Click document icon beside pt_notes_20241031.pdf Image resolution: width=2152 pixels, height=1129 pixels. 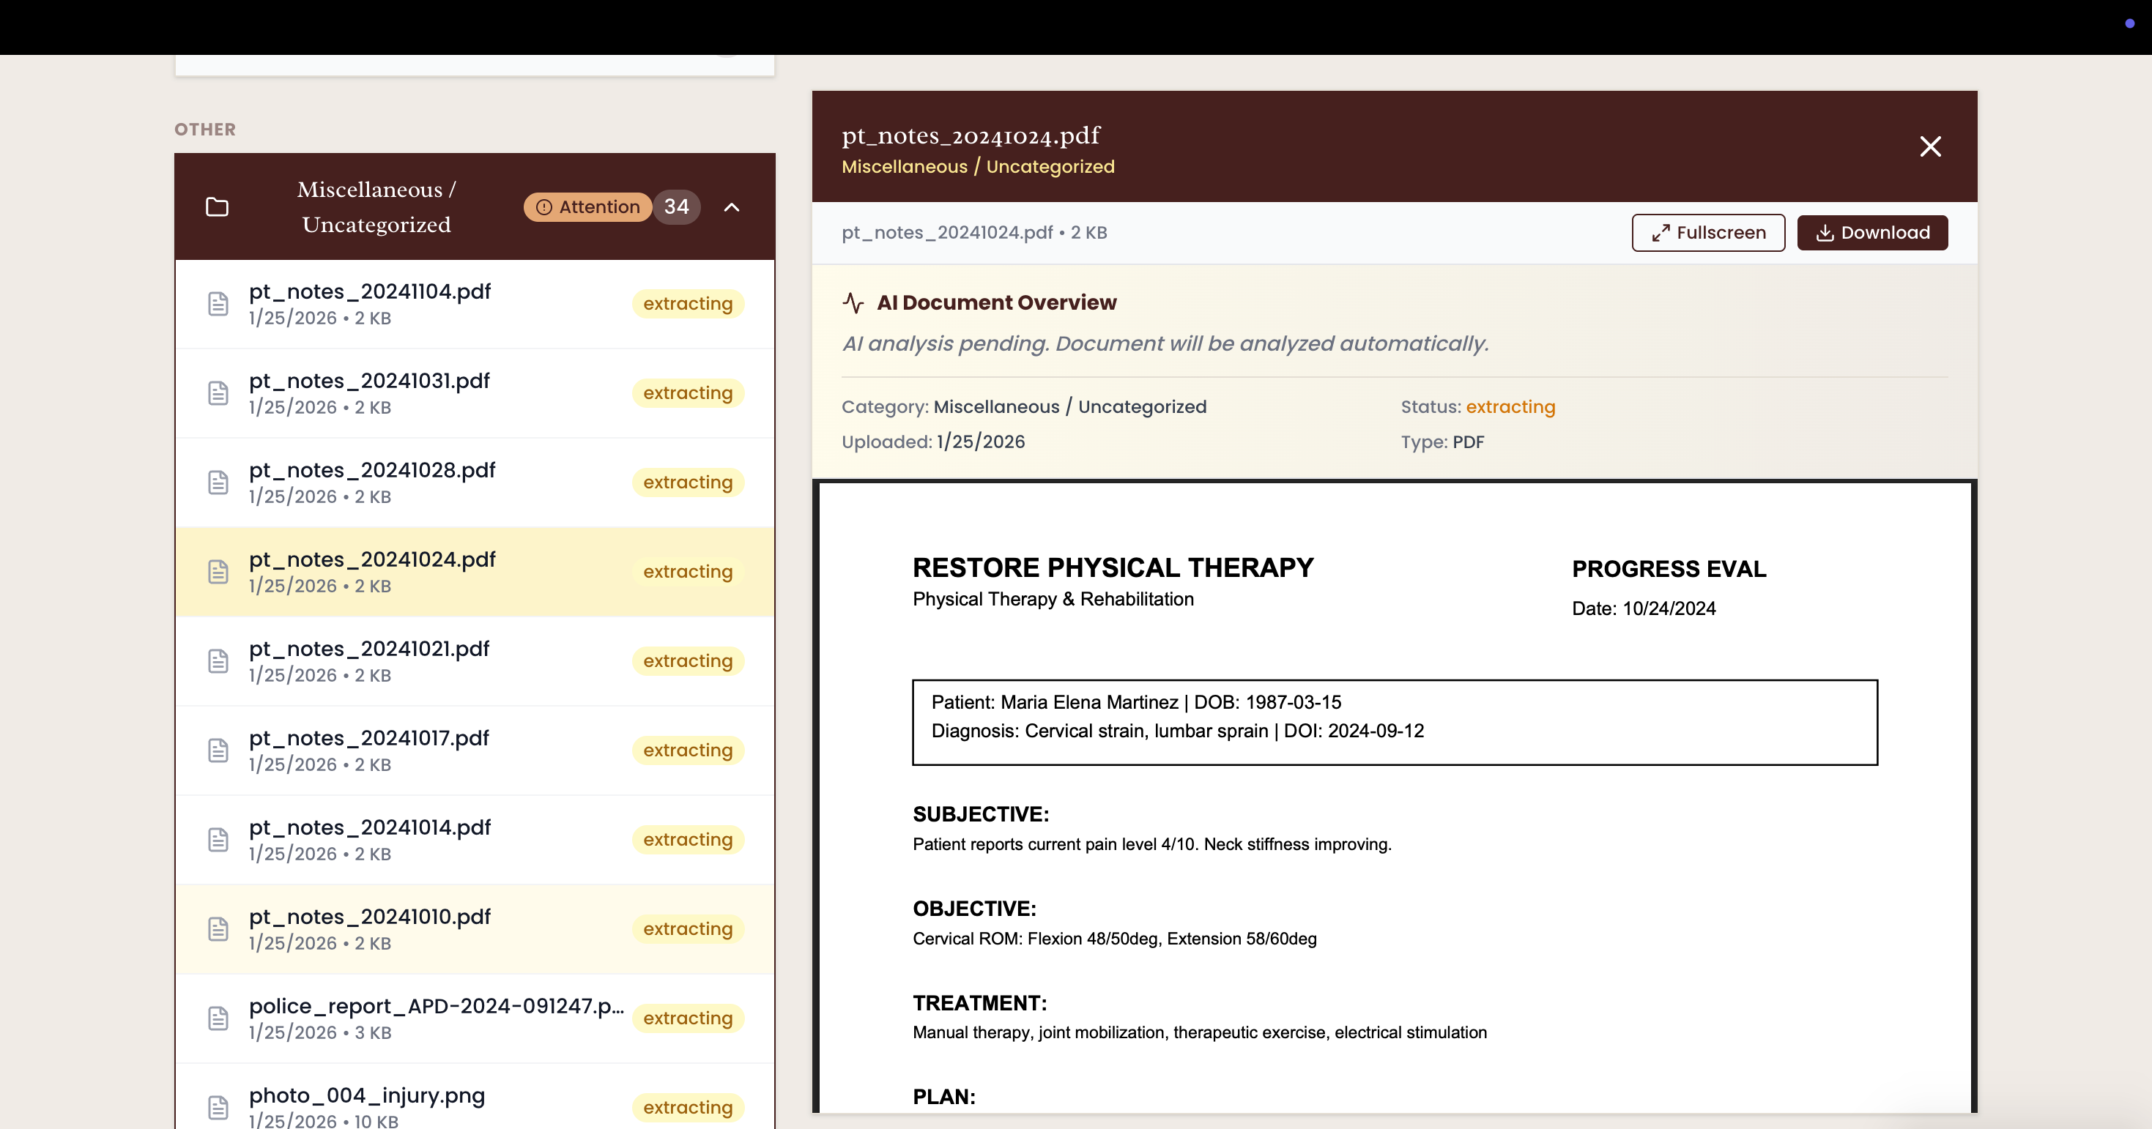(218, 393)
